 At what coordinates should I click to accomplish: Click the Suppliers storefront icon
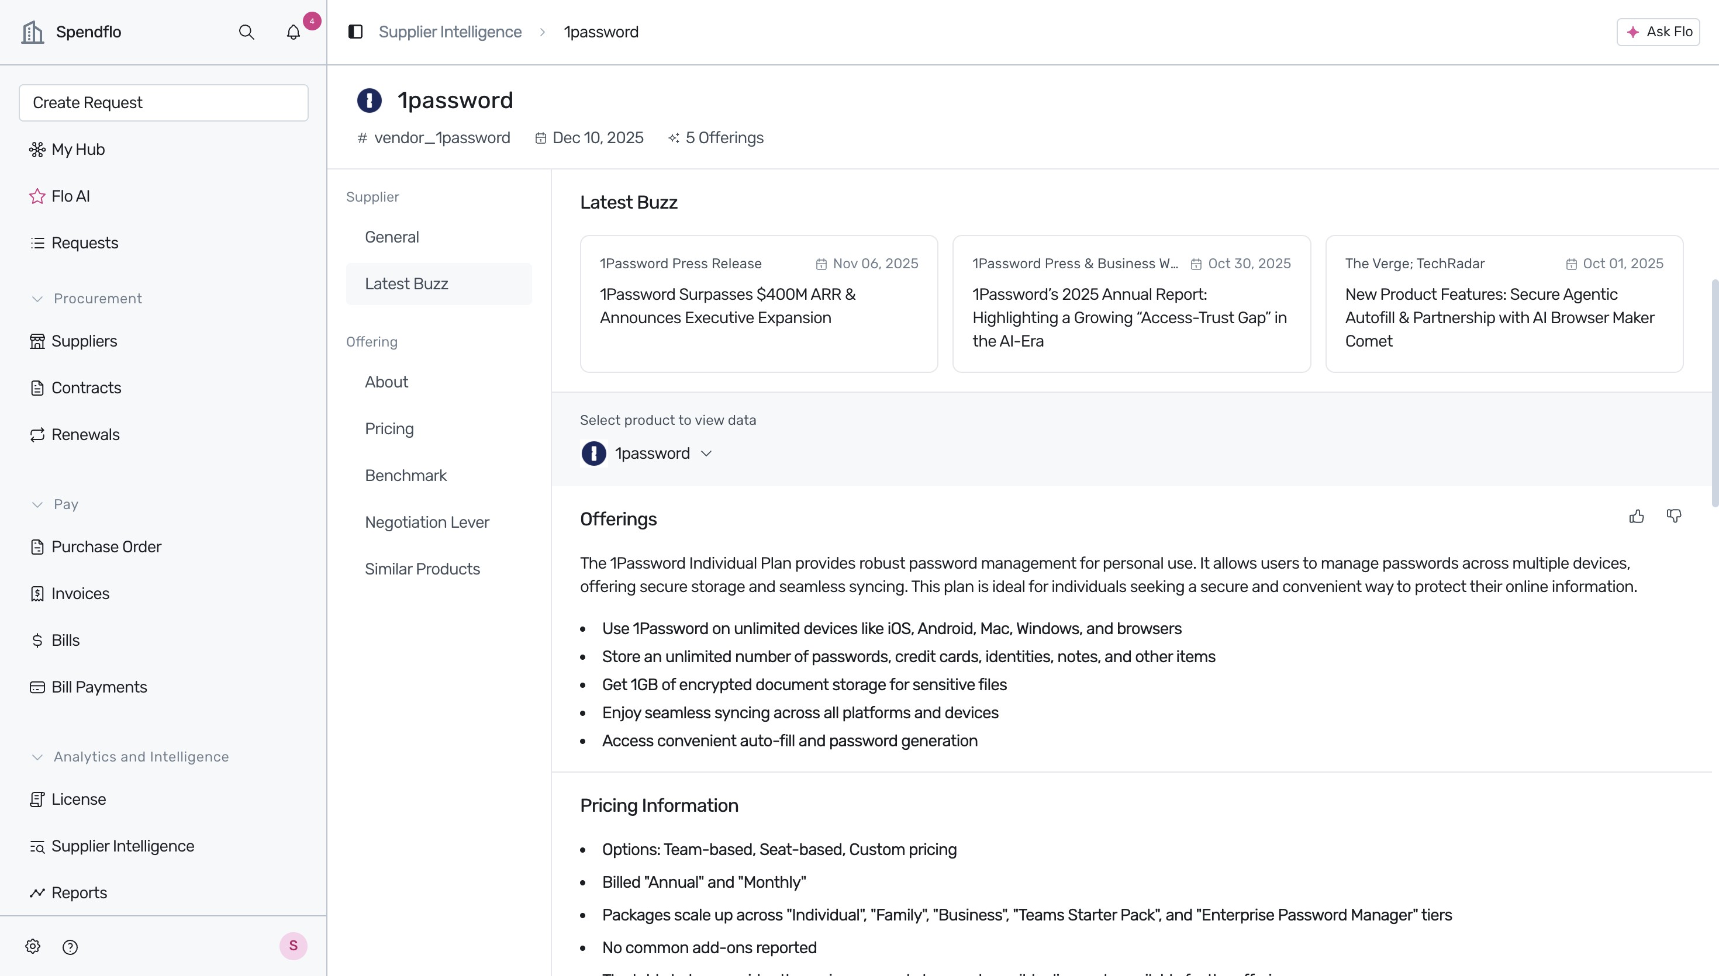[x=37, y=341]
